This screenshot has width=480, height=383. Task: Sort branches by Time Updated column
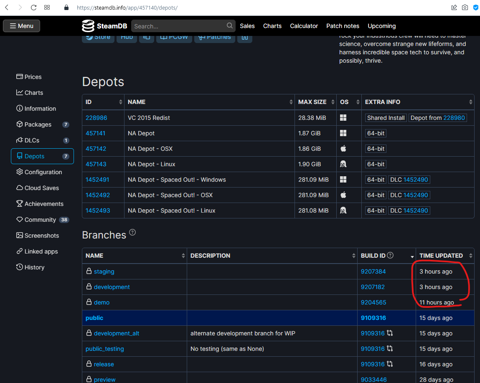(444, 256)
